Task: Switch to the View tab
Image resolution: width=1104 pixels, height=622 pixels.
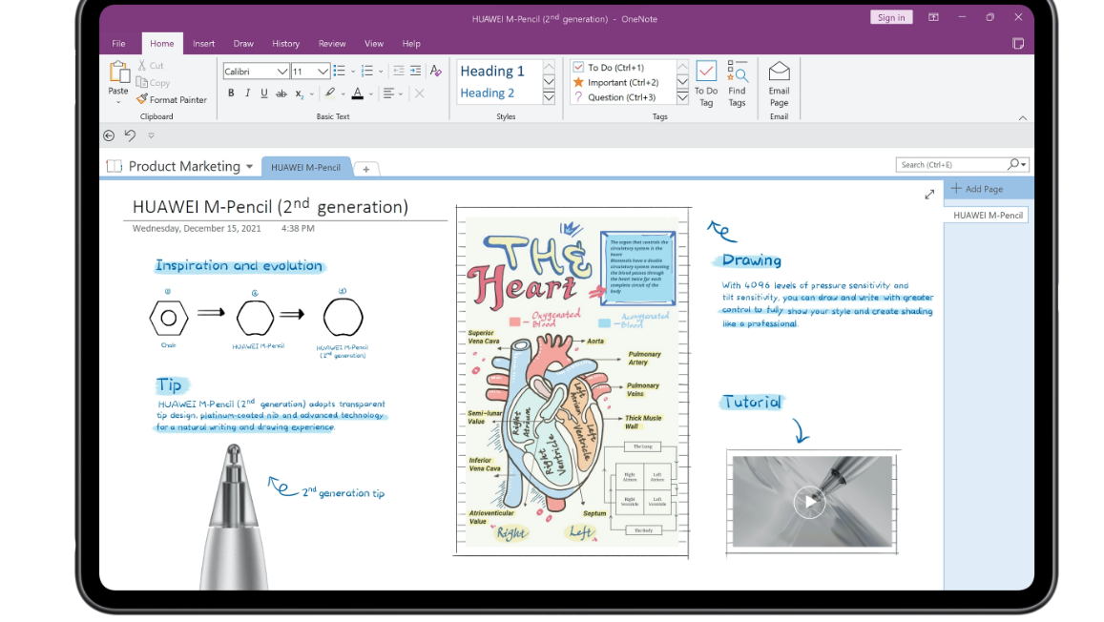Action: pyautogui.click(x=374, y=44)
